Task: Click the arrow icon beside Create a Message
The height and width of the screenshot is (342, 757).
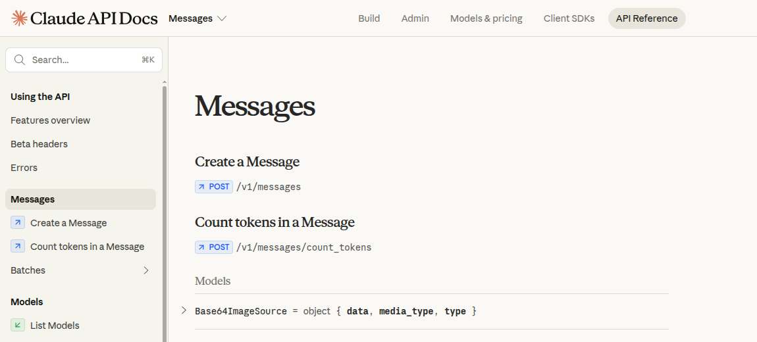Action: click(x=18, y=222)
